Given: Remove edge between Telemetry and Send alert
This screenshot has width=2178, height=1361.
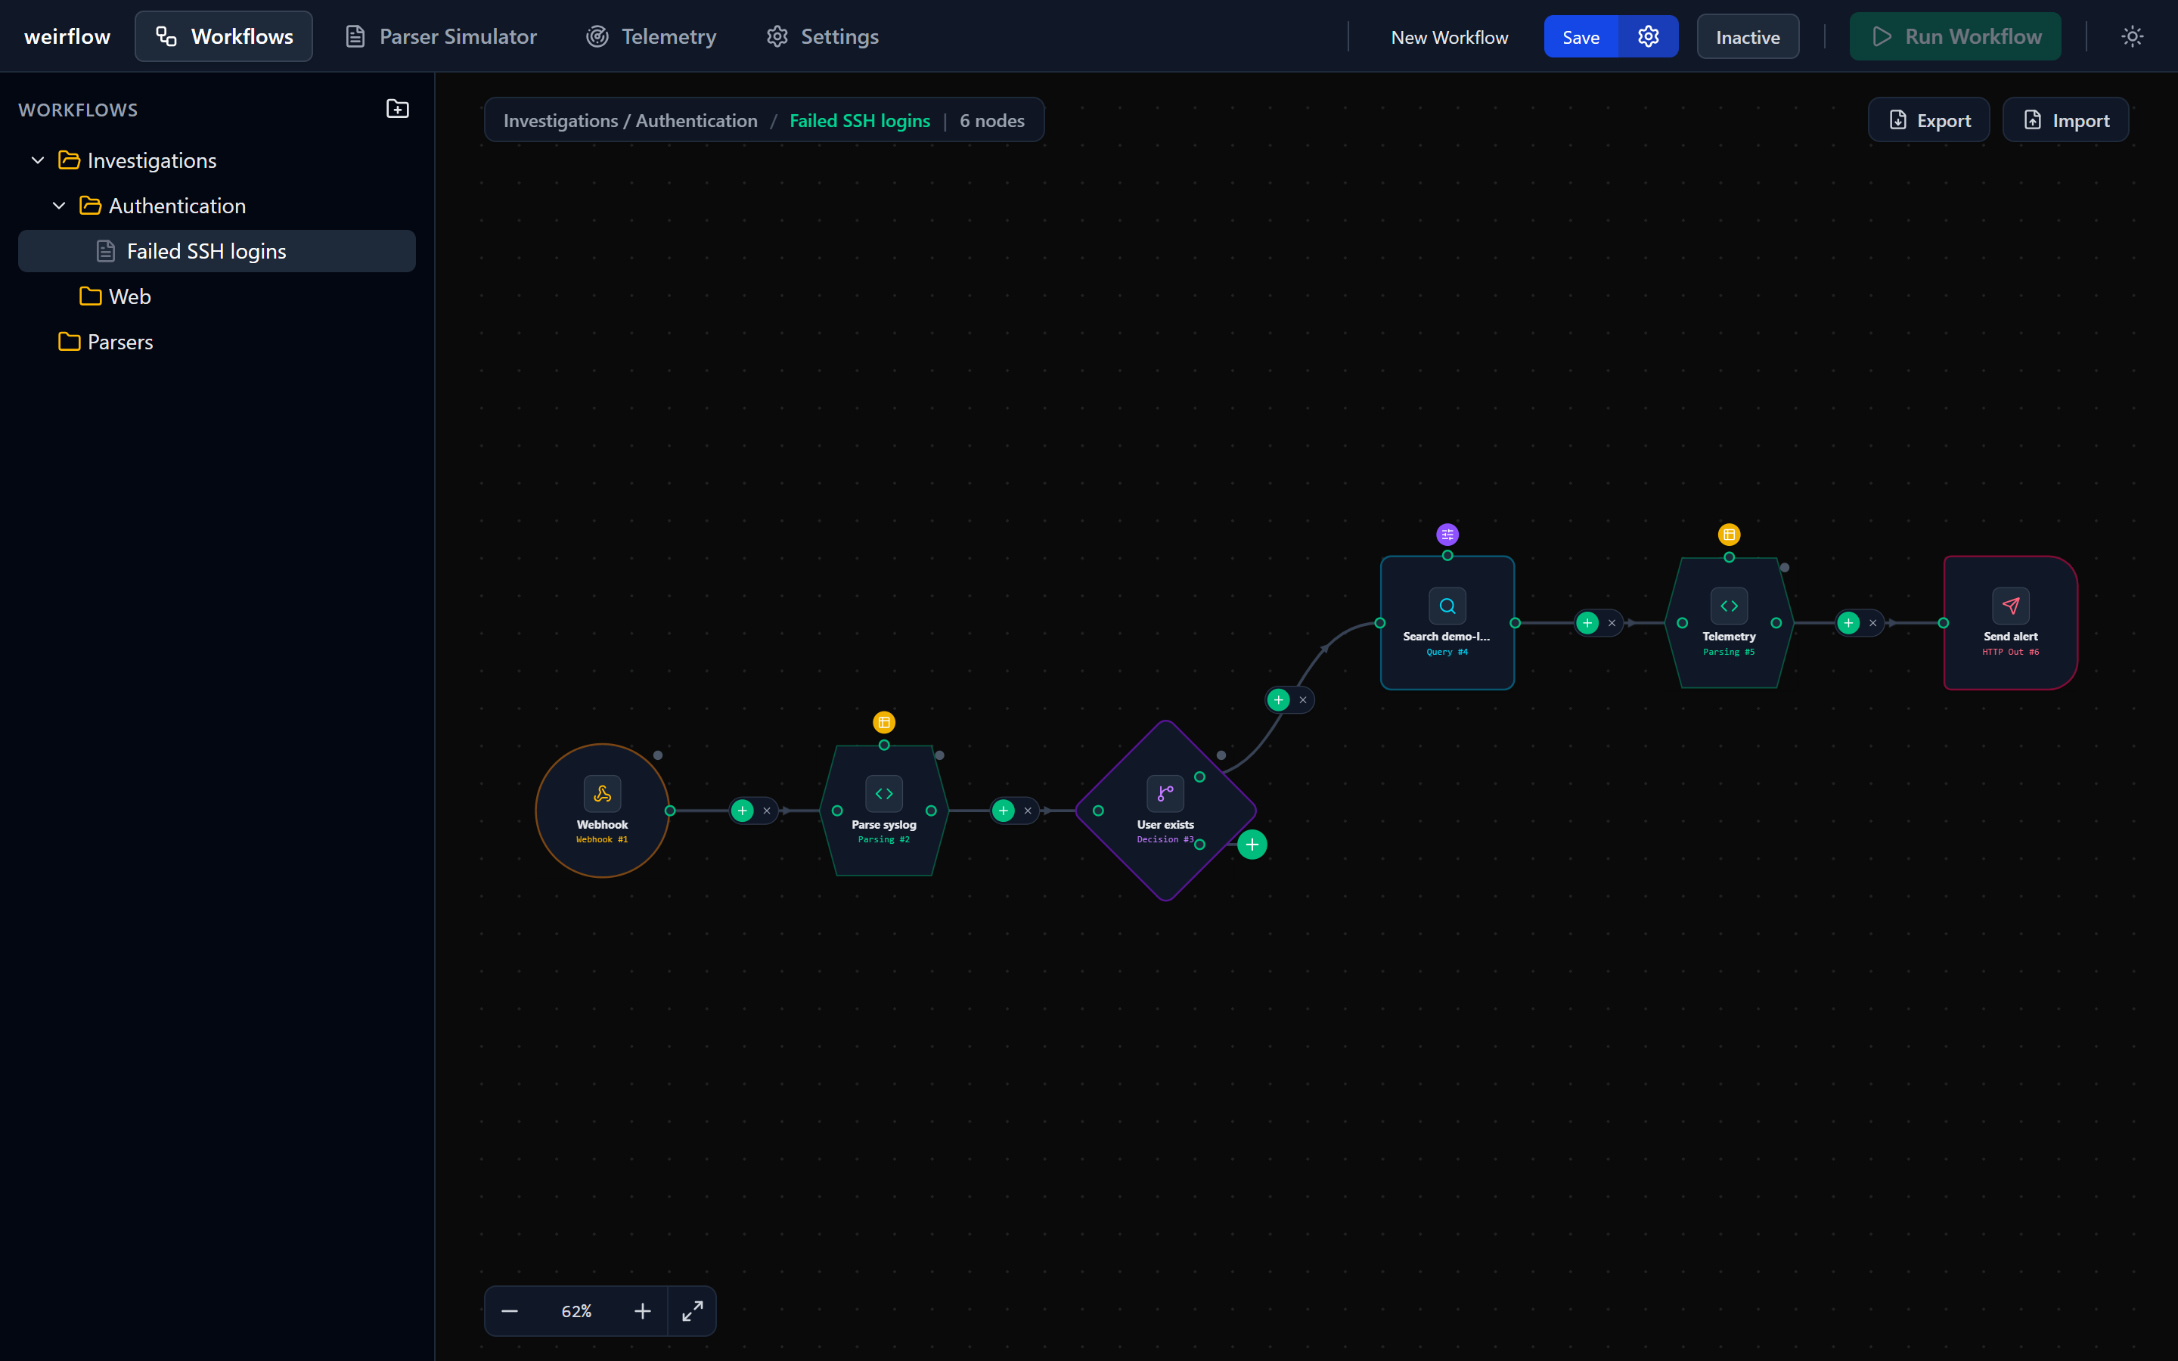Looking at the screenshot, I should tap(1873, 623).
